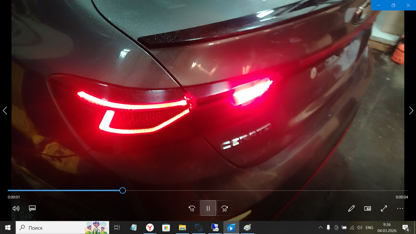Open the Windows Start menu
Viewport: 416px width, 234px height.
pos(8,228)
